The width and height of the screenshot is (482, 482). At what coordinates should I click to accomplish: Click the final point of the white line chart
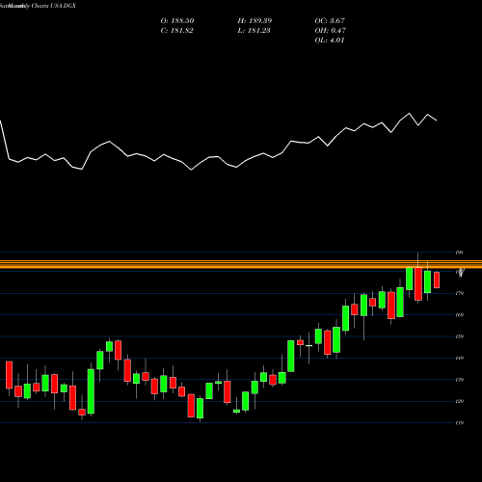tap(437, 120)
